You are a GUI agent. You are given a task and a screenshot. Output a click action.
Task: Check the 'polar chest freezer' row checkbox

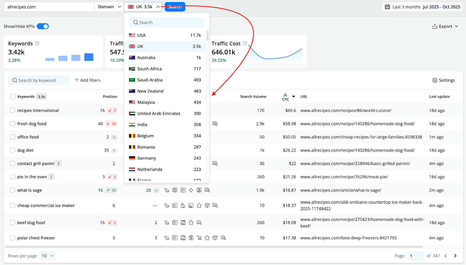click(13, 238)
